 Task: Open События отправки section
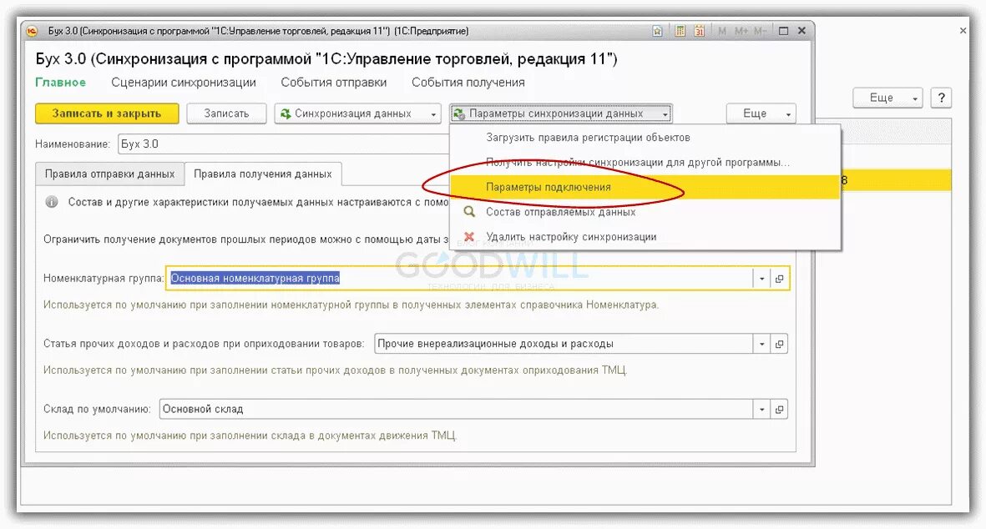tap(334, 83)
